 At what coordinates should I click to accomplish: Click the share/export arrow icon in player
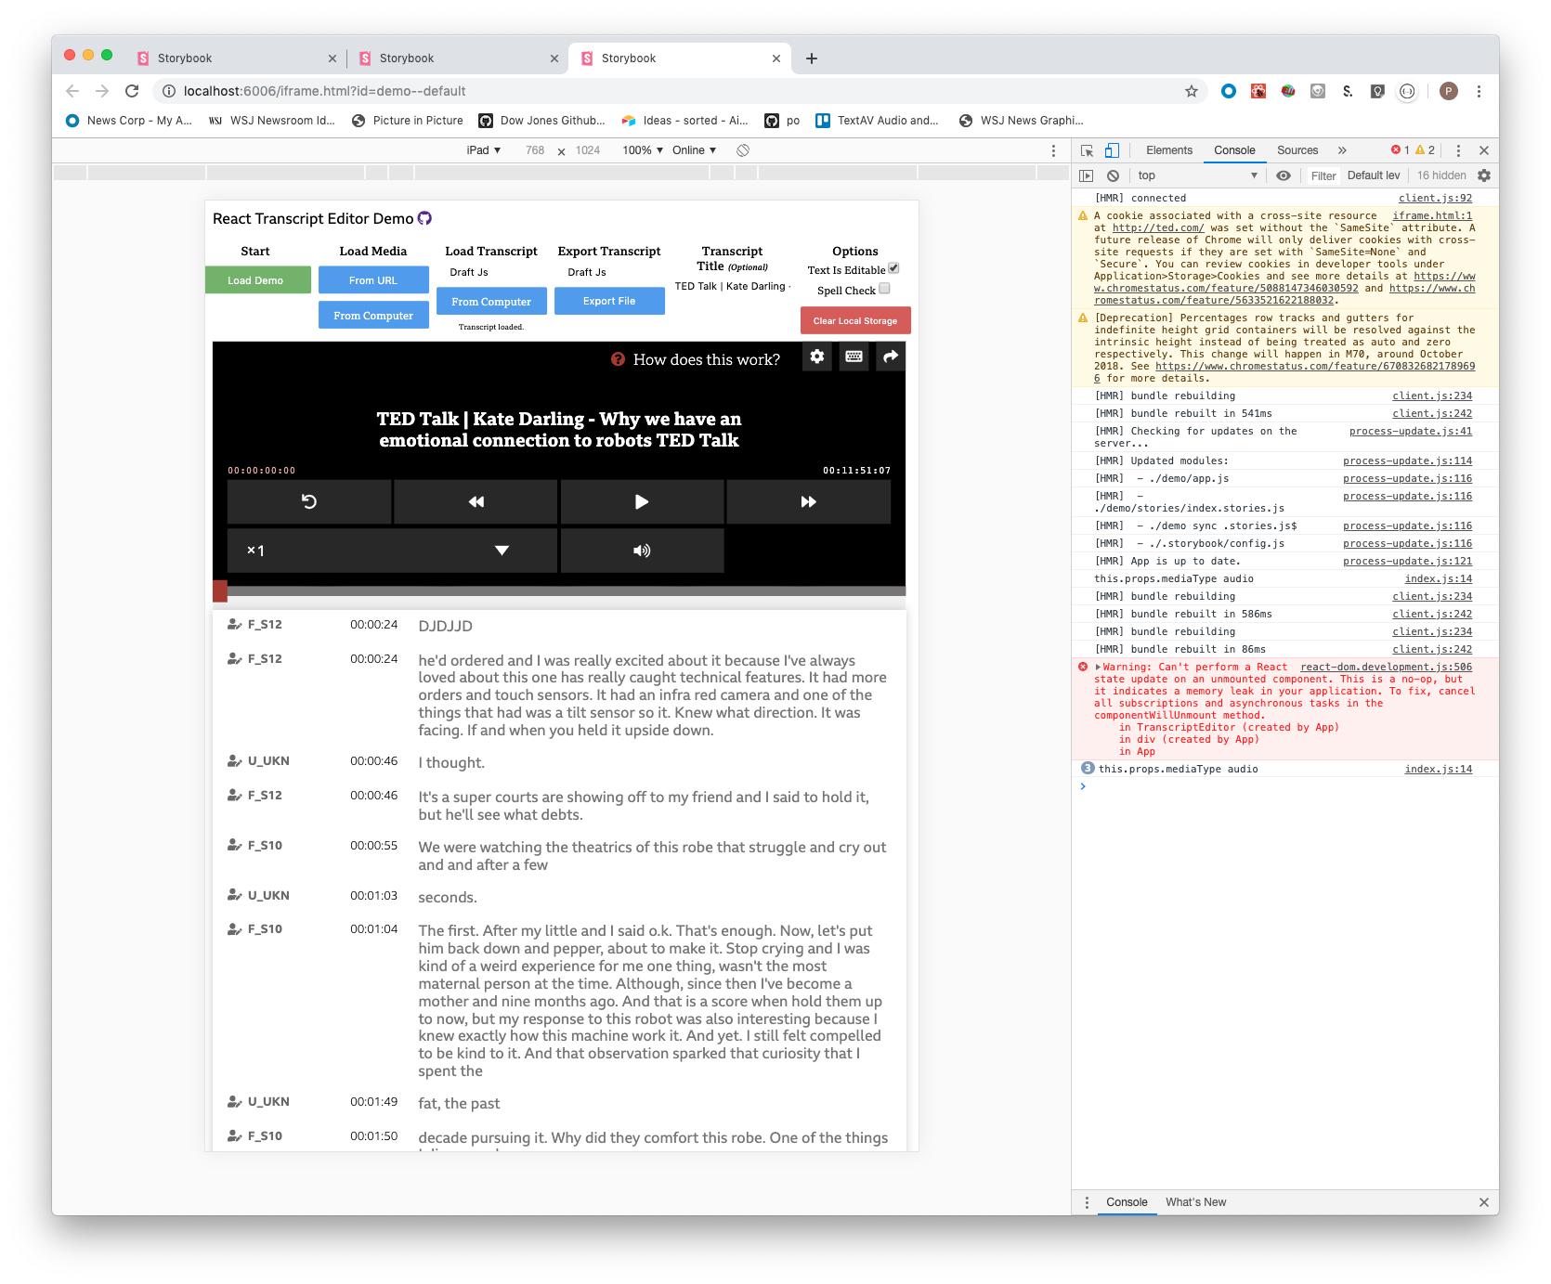click(891, 357)
